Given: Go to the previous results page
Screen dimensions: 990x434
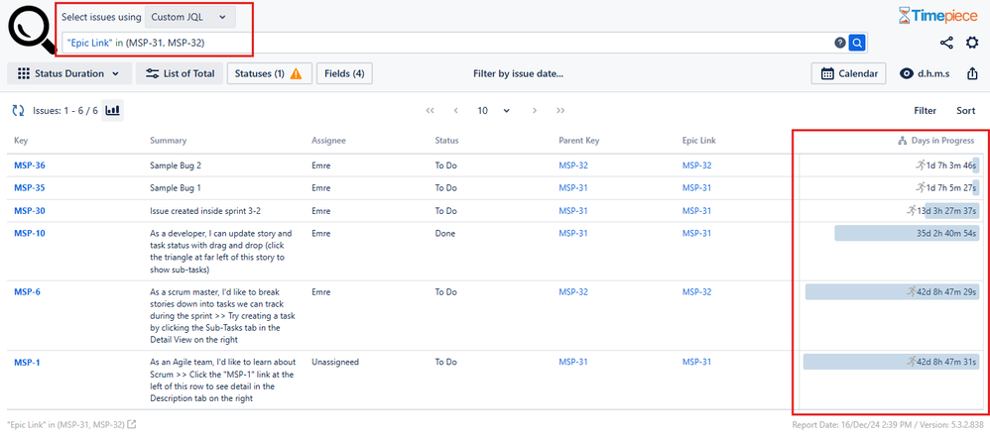Looking at the screenshot, I should click(x=456, y=110).
